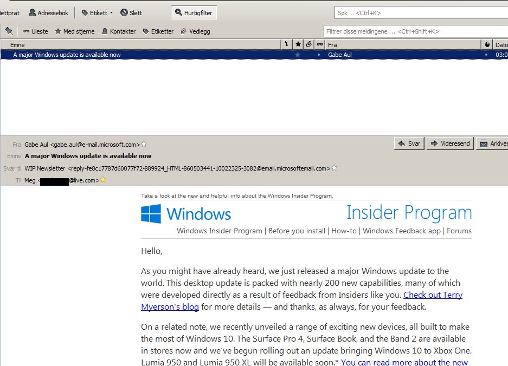Open the How-to link

point(344,231)
